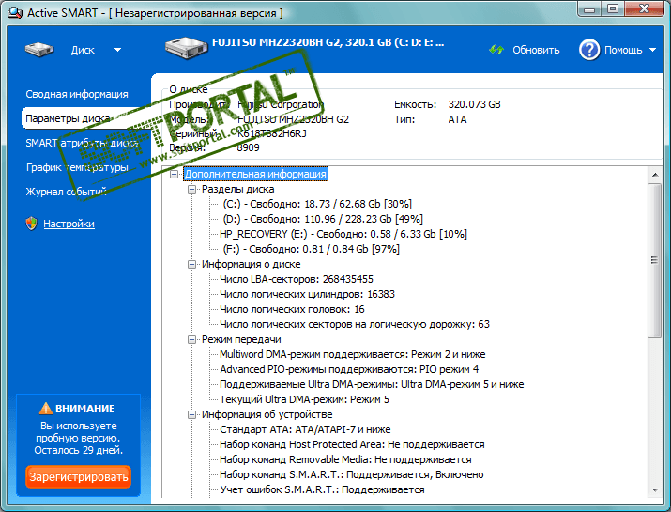
Task: Open the Сводная информация tab
Action: coord(77,94)
